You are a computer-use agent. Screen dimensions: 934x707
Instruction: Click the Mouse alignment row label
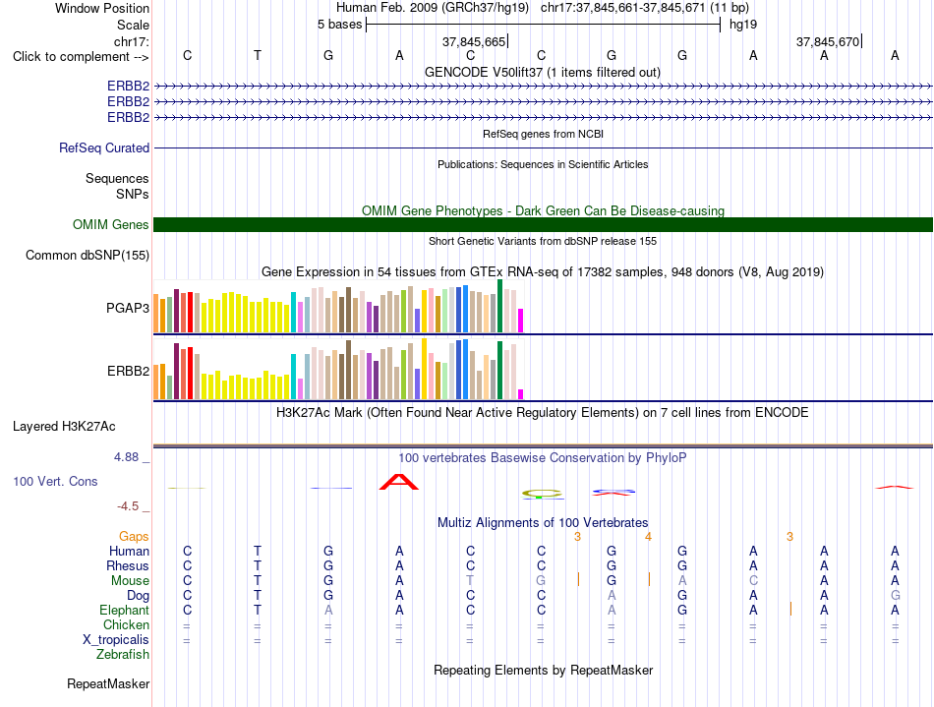pyautogui.click(x=130, y=581)
